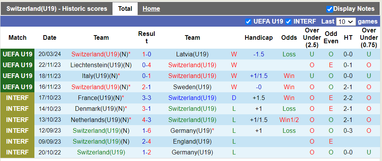Click the 1-6 score against Germany
Screen dimensions: 382x161
point(147,130)
